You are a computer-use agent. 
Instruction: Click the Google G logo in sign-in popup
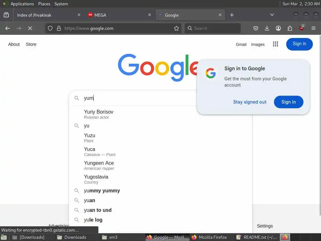coord(211,73)
